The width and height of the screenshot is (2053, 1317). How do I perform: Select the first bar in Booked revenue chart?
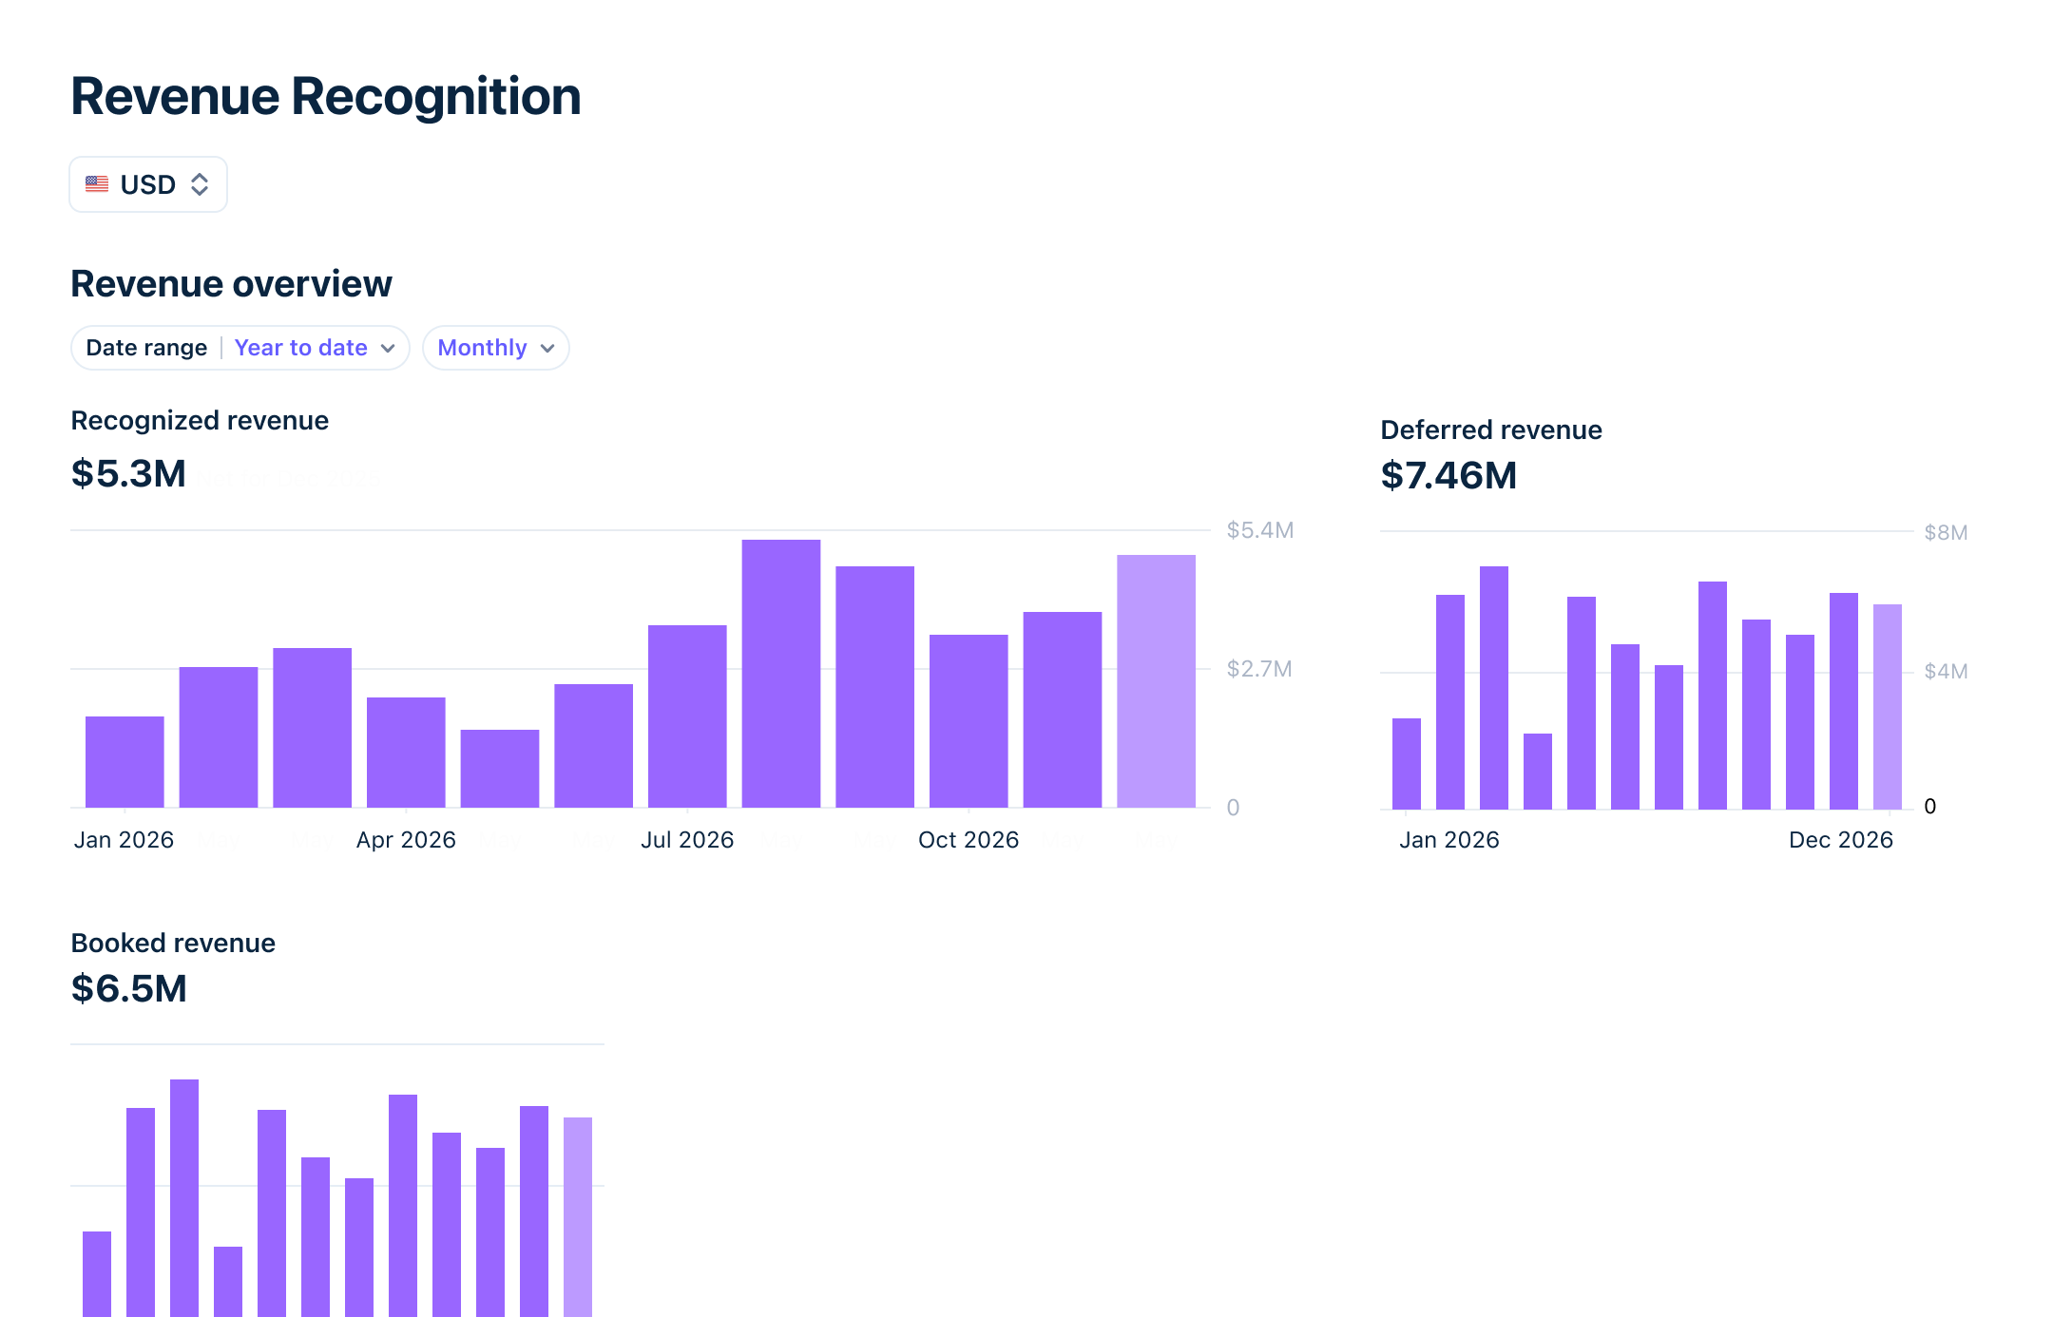point(95,1273)
